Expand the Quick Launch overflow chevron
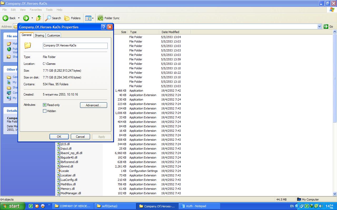337x210 pixels. click(49, 205)
